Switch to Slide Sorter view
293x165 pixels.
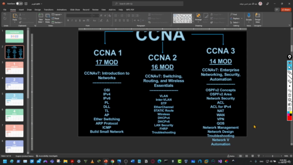tap(246, 156)
